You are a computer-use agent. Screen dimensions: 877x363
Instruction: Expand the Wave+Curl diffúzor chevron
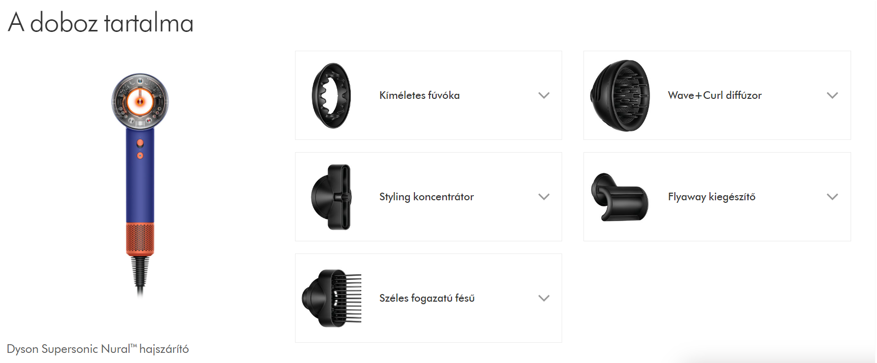[832, 95]
